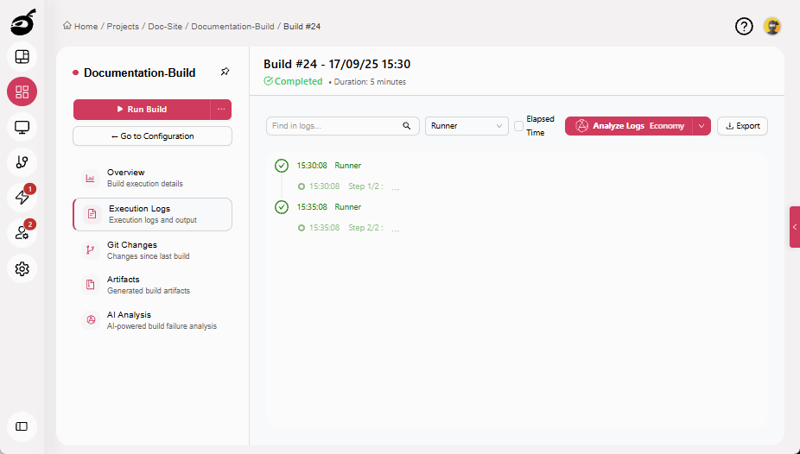This screenshot has height=454, width=800.
Task: Expand the Step 2/2 log line
Action: tap(348, 228)
